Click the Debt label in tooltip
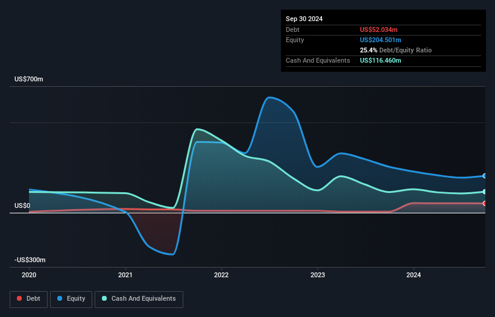Viewport: 495px width, 317px height. [292, 30]
